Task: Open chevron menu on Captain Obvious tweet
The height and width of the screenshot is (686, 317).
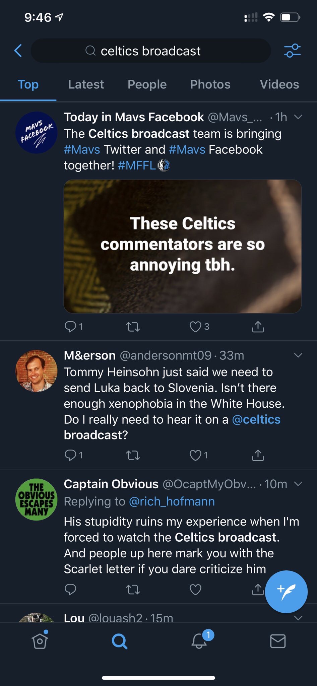Action: pos(298,484)
